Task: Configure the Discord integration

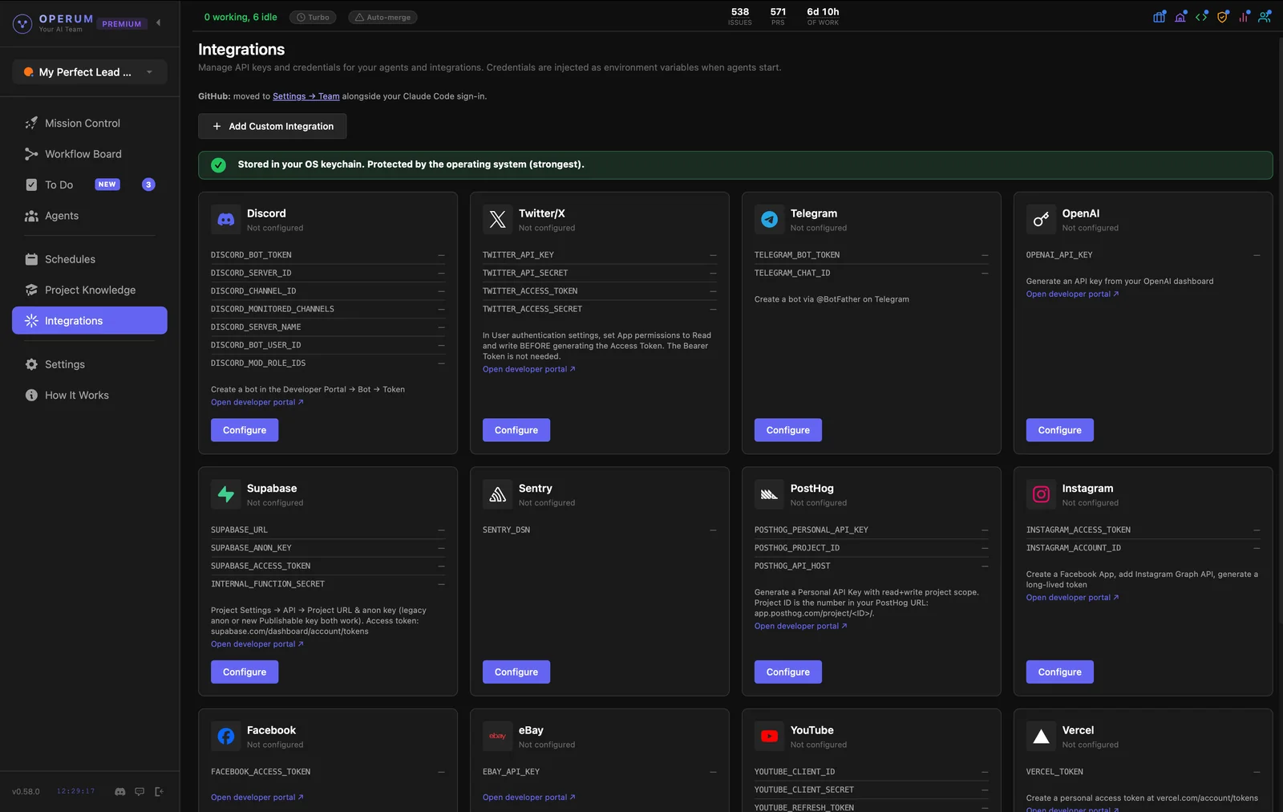Action: tap(245, 430)
